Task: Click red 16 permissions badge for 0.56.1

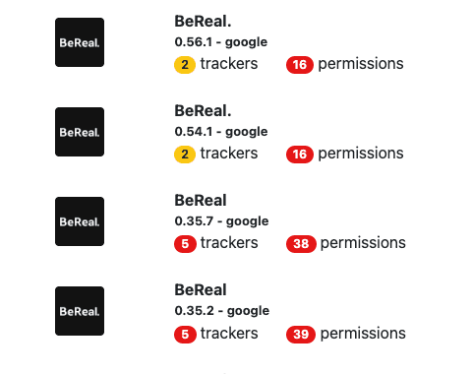Action: click(300, 65)
